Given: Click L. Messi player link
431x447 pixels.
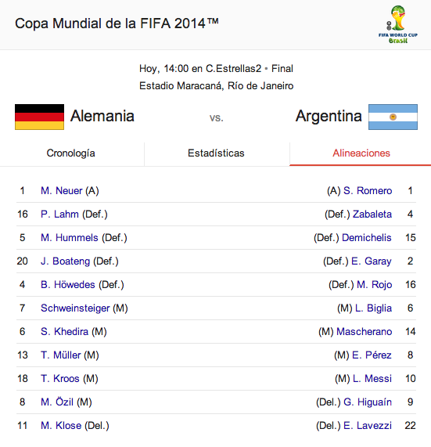Looking at the screenshot, I should 372,379.
